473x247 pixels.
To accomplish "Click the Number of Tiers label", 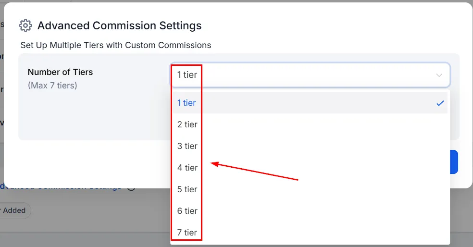I will click(61, 72).
